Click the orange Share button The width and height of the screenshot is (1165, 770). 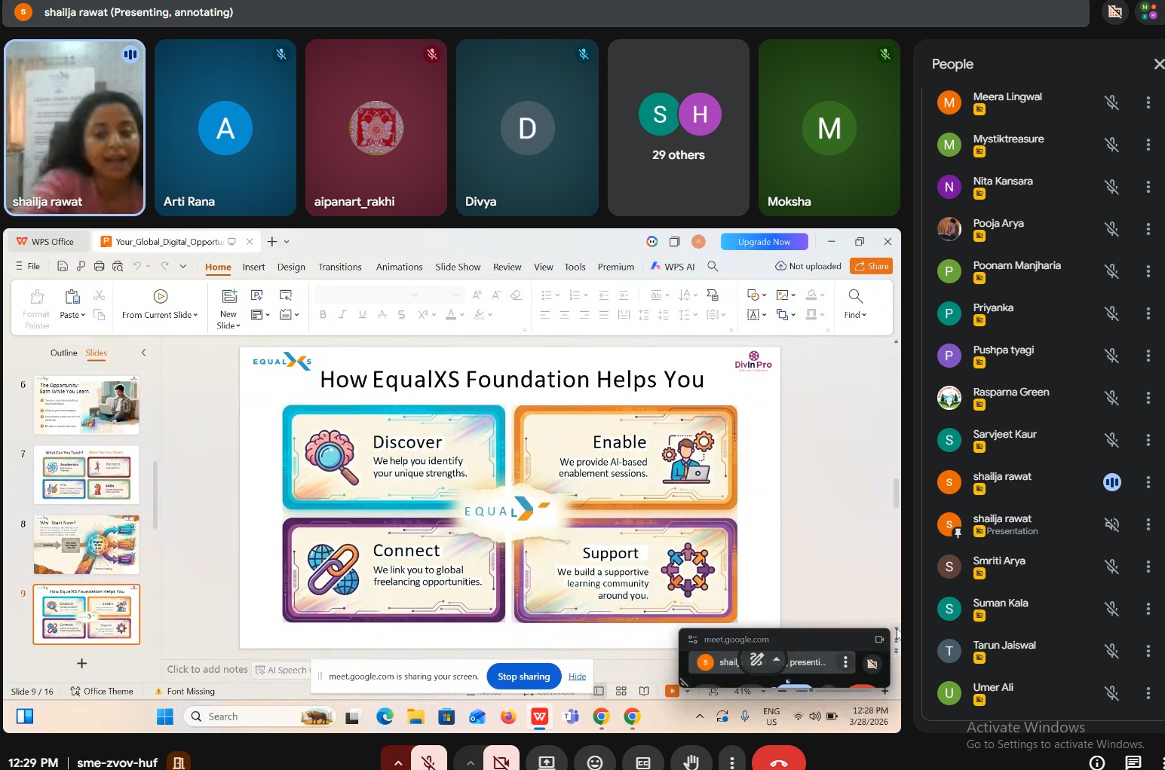click(872, 266)
